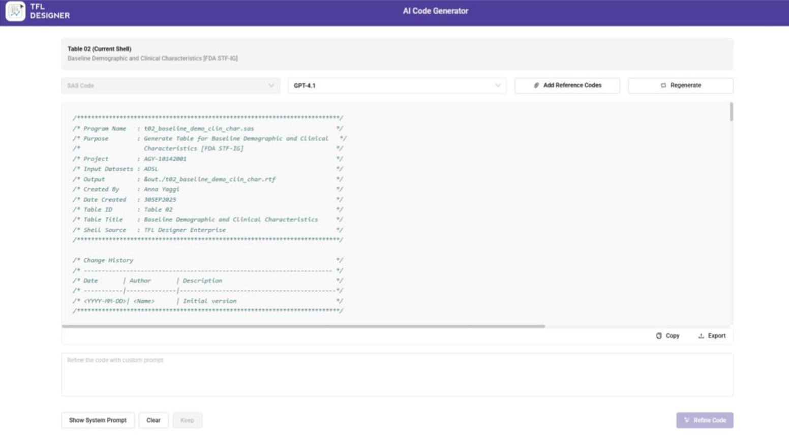Open Add Reference Codes
Image resolution: width=789 pixels, height=435 pixels.
pyautogui.click(x=567, y=85)
